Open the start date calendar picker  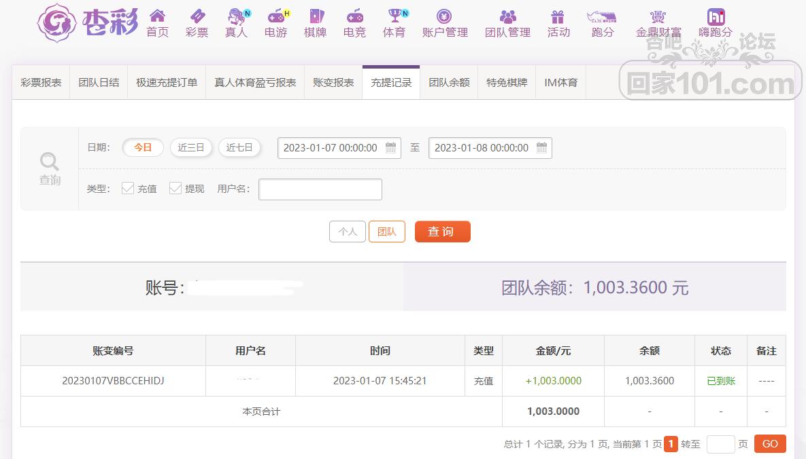[391, 148]
